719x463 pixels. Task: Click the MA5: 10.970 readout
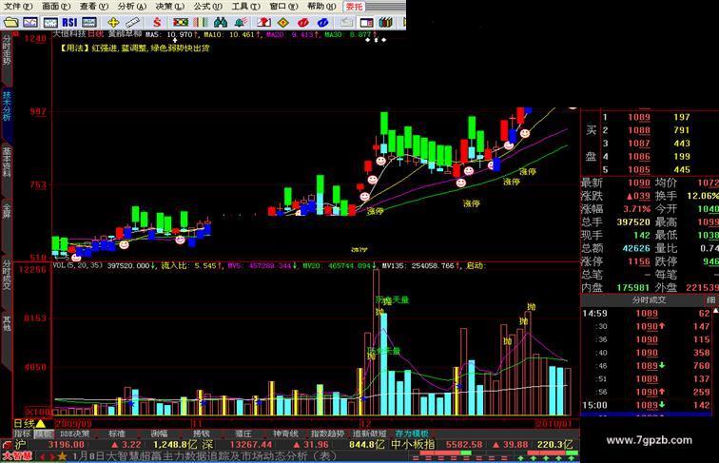[x=172, y=34]
